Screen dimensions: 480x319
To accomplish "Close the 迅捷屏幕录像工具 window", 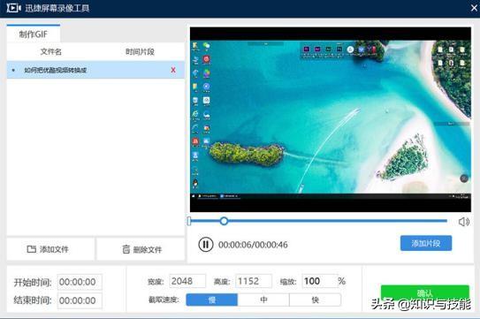I will 474,8.
